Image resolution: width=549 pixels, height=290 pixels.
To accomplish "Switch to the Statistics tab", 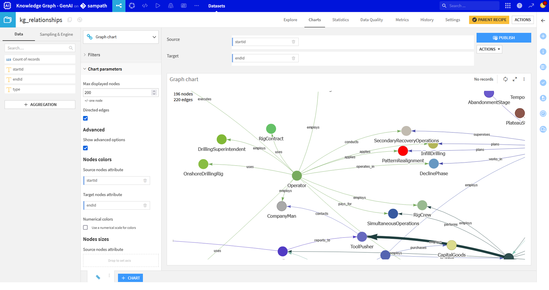I will click(340, 20).
